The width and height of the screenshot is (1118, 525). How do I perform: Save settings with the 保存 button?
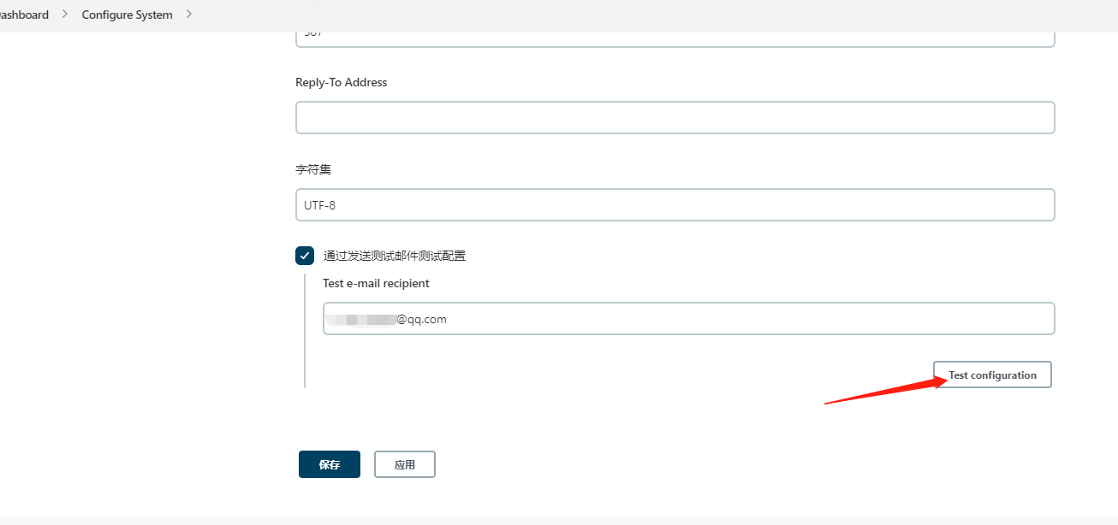330,464
